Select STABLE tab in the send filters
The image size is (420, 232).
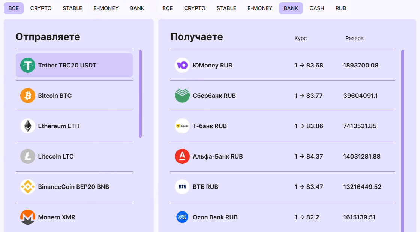pos(72,8)
